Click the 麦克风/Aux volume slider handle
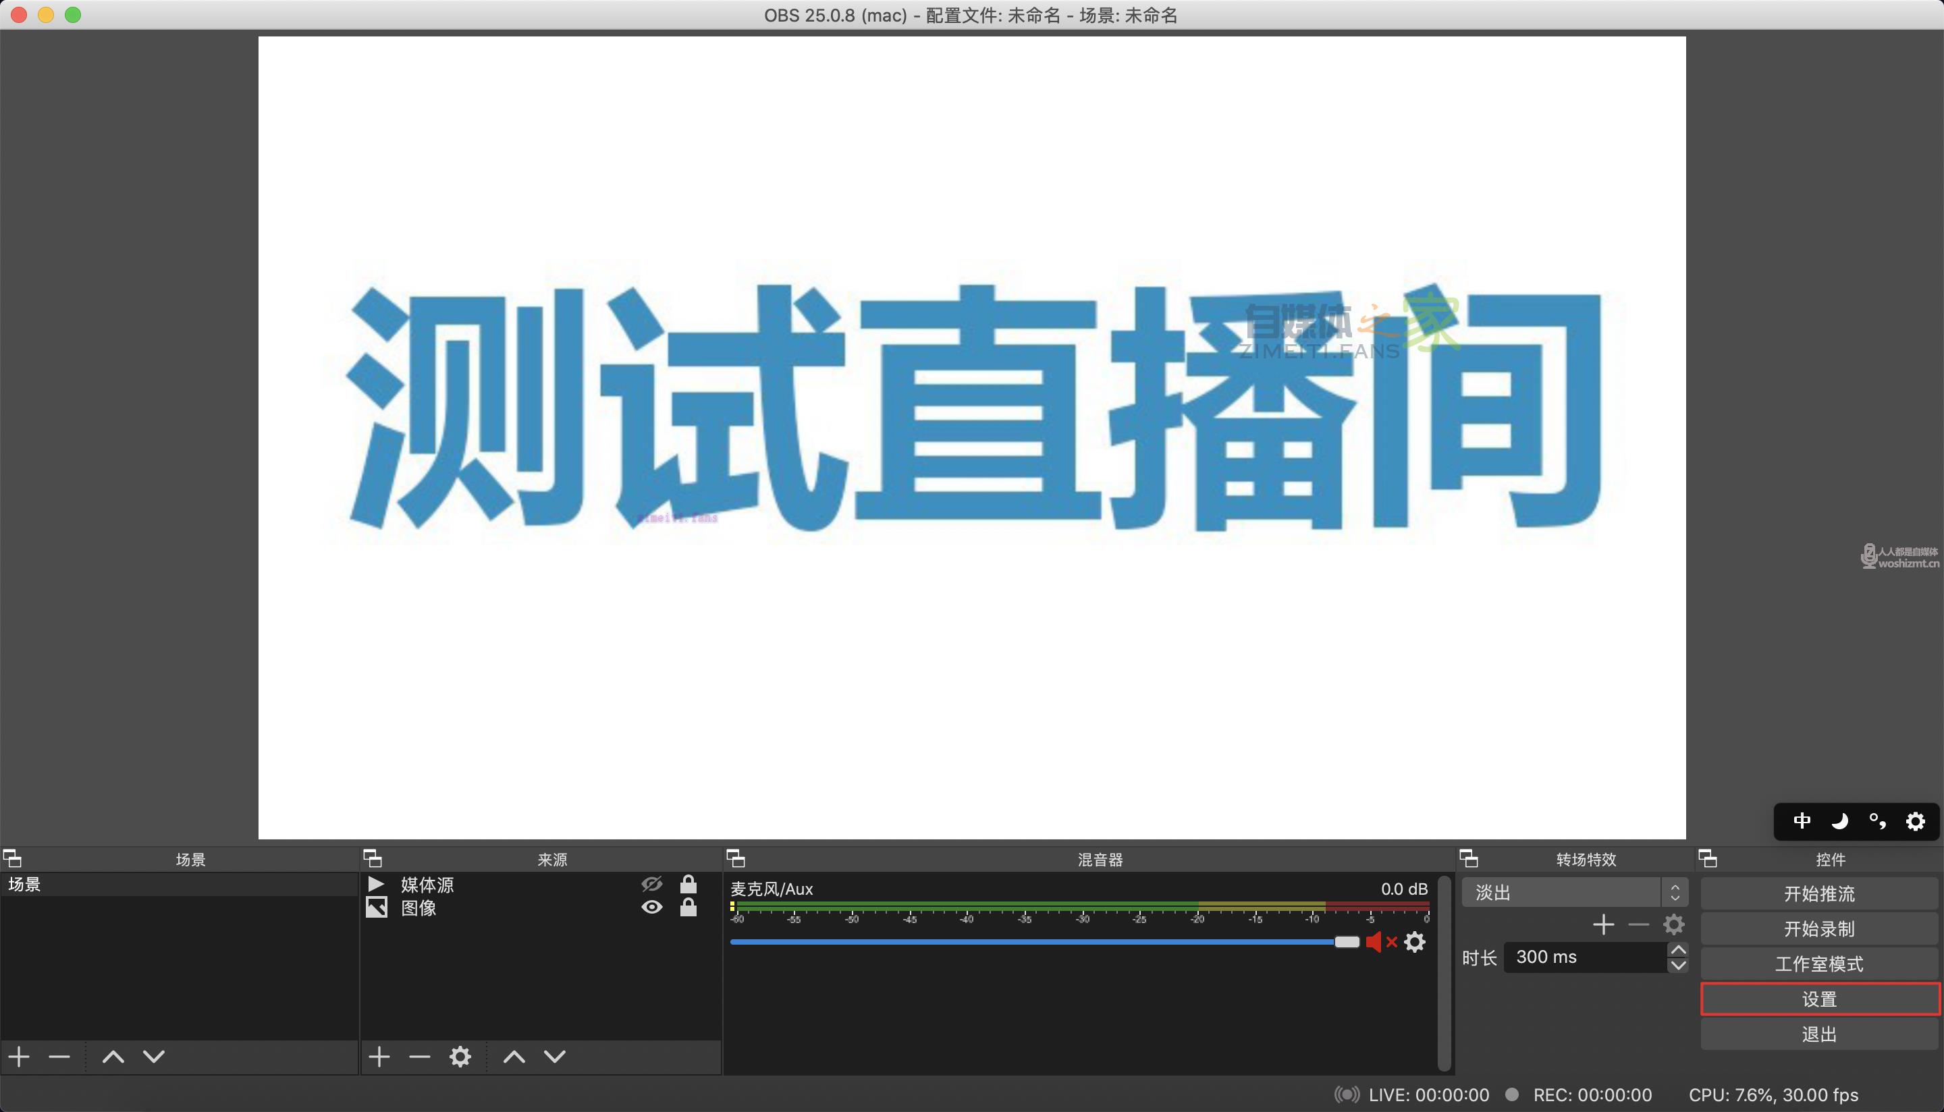The image size is (1944, 1112). (x=1347, y=943)
